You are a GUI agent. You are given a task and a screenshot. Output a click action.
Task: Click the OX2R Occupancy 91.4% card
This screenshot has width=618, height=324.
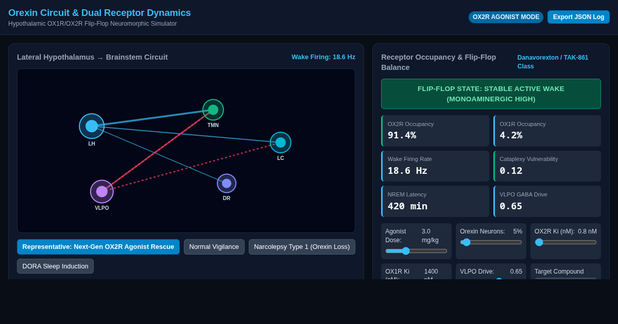[435, 131]
